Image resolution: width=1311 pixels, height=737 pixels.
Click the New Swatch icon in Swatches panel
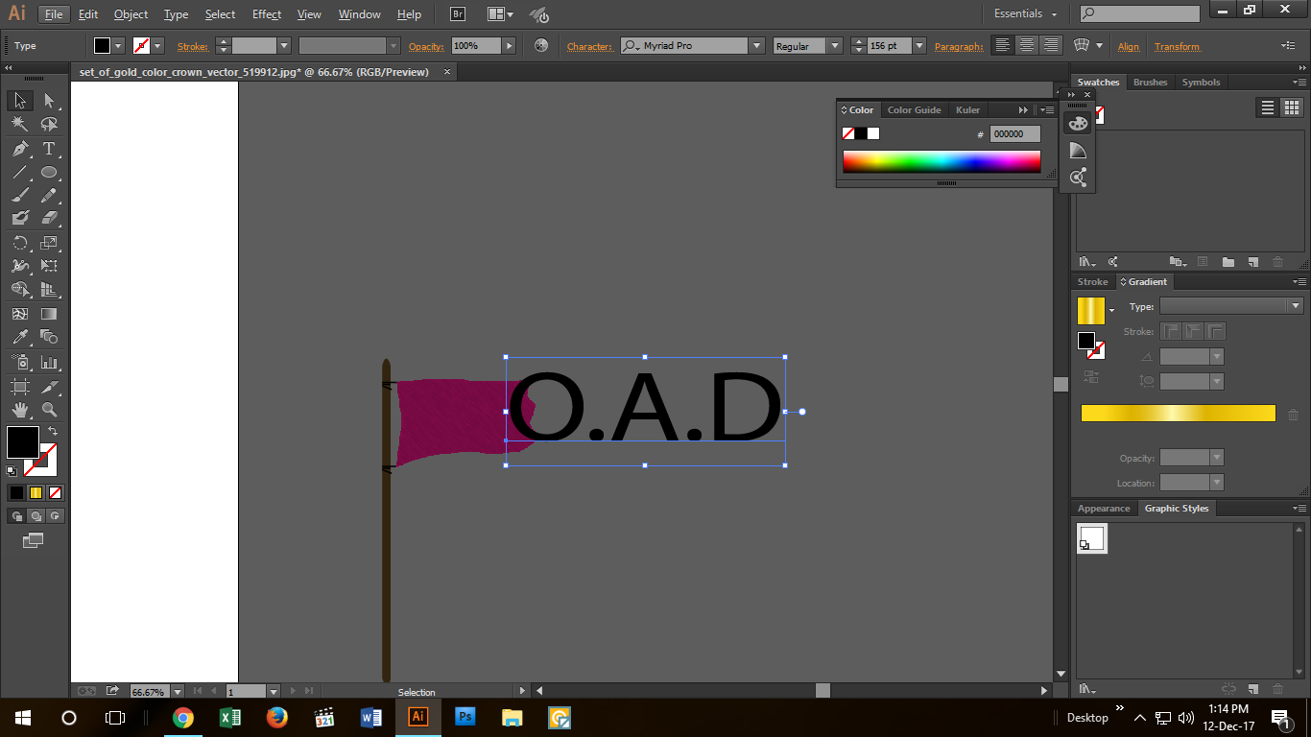click(1252, 261)
